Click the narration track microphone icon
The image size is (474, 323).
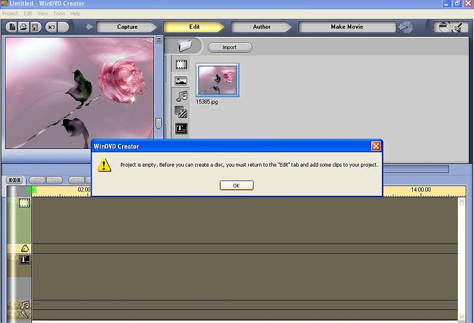24,315
